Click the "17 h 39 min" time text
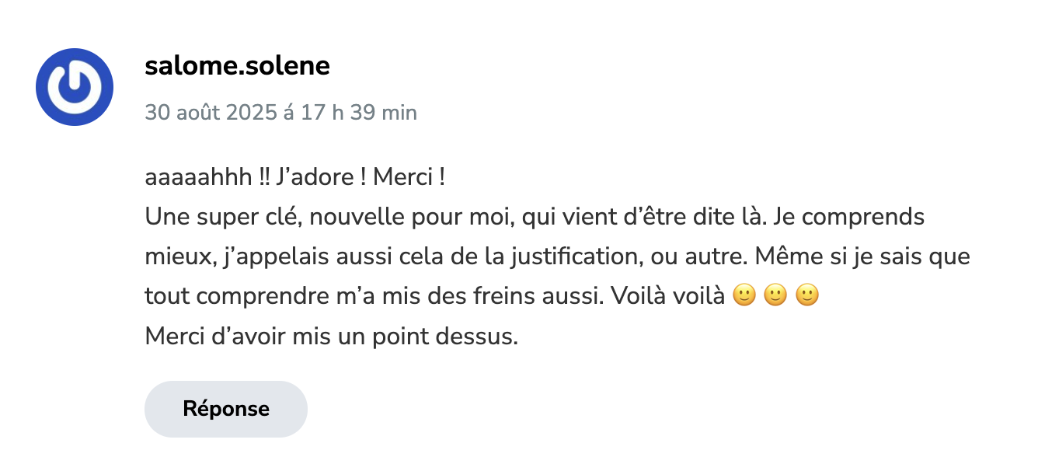The image size is (1038, 471). click(x=358, y=113)
